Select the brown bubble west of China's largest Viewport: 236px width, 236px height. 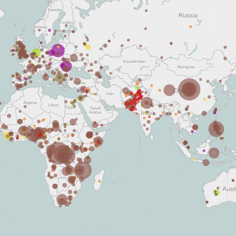[x=169, y=90]
